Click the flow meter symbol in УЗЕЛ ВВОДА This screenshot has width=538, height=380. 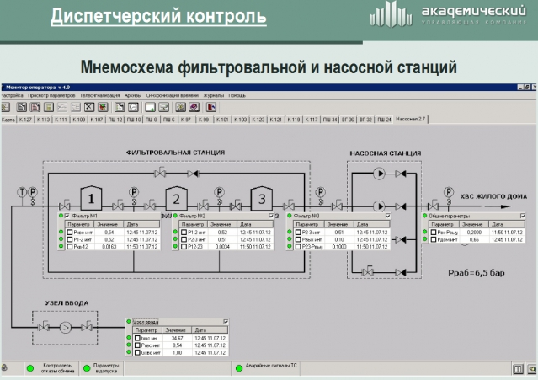coord(66,328)
